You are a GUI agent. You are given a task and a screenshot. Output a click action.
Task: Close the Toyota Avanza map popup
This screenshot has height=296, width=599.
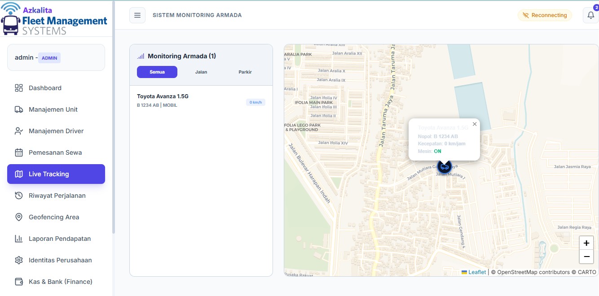pyautogui.click(x=475, y=124)
